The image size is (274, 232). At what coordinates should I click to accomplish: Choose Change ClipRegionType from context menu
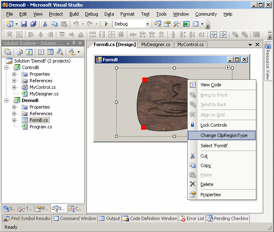pyautogui.click(x=222, y=135)
